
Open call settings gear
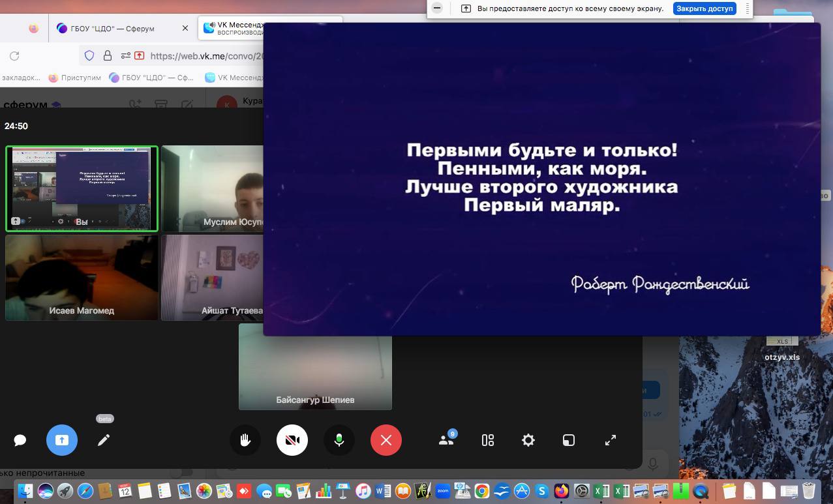click(x=528, y=440)
